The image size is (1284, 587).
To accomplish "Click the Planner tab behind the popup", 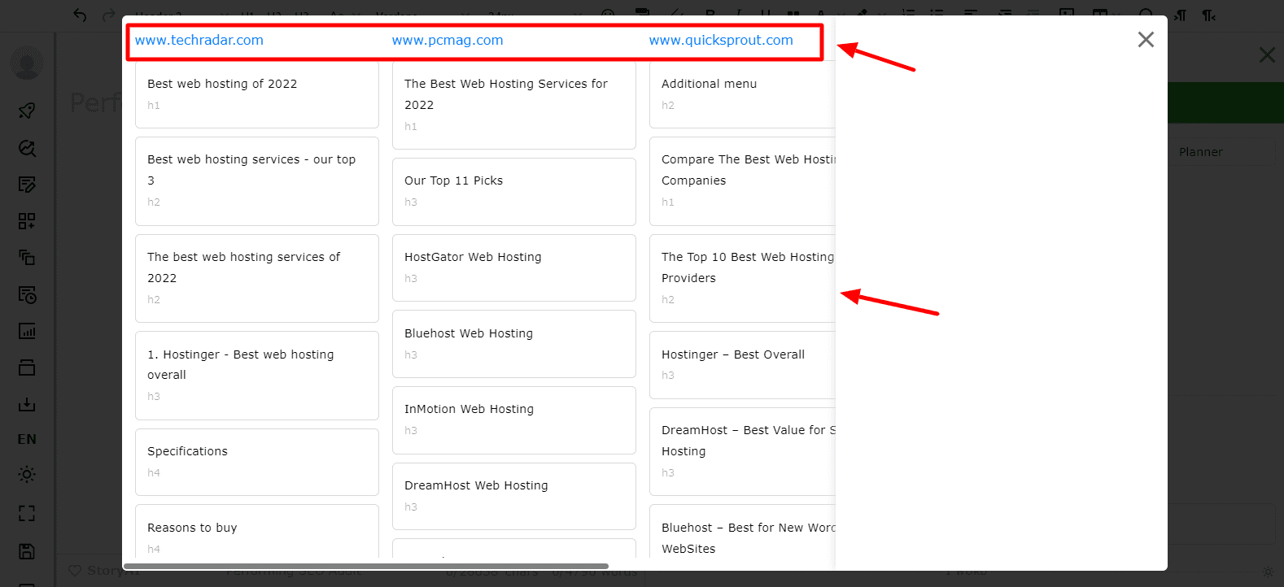I will [x=1201, y=152].
